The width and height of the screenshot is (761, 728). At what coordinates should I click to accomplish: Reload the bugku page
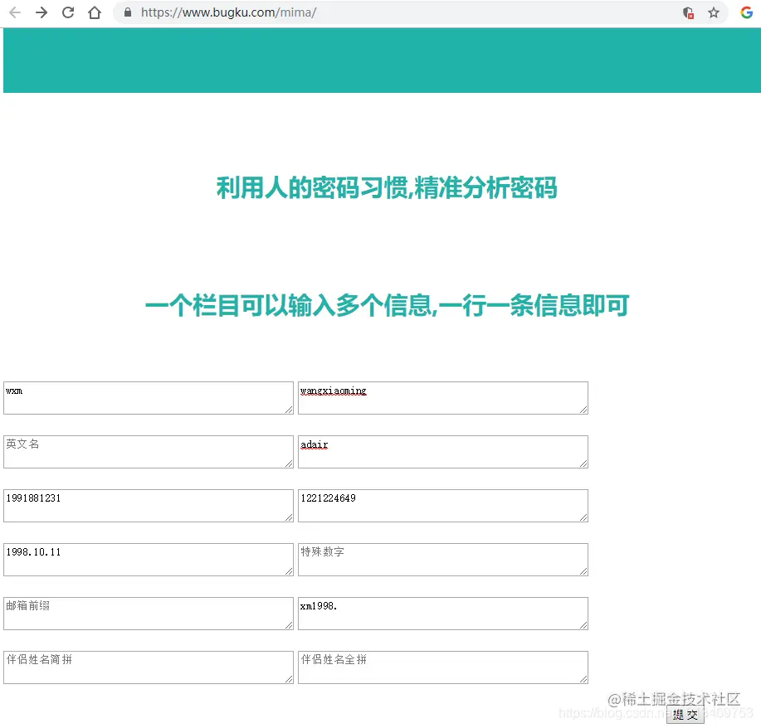[68, 12]
